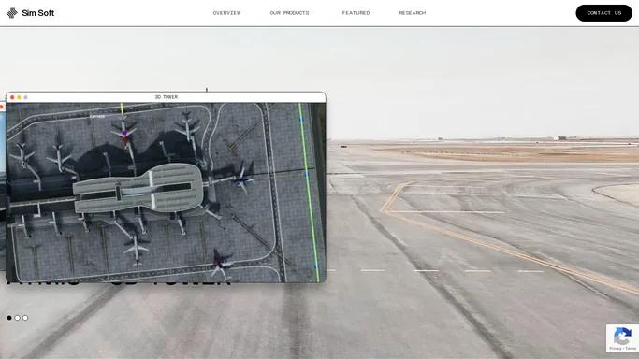This screenshot has height=359, width=639.
Task: Click the 3D Tower window title bar
Action: 166,97
